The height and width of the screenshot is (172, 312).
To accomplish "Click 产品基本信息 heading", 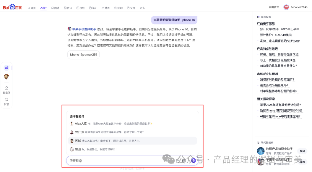I will 266,24.
